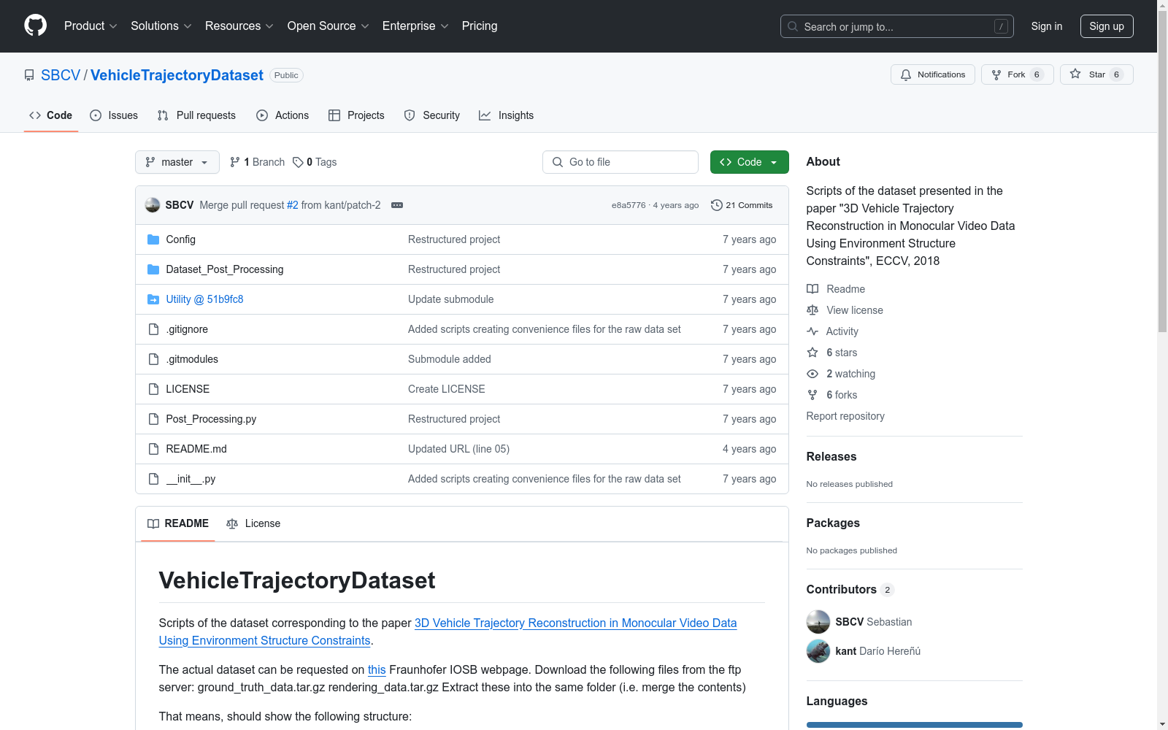Open the 3D Vehicle Trajectory paper link

pyautogui.click(x=447, y=631)
